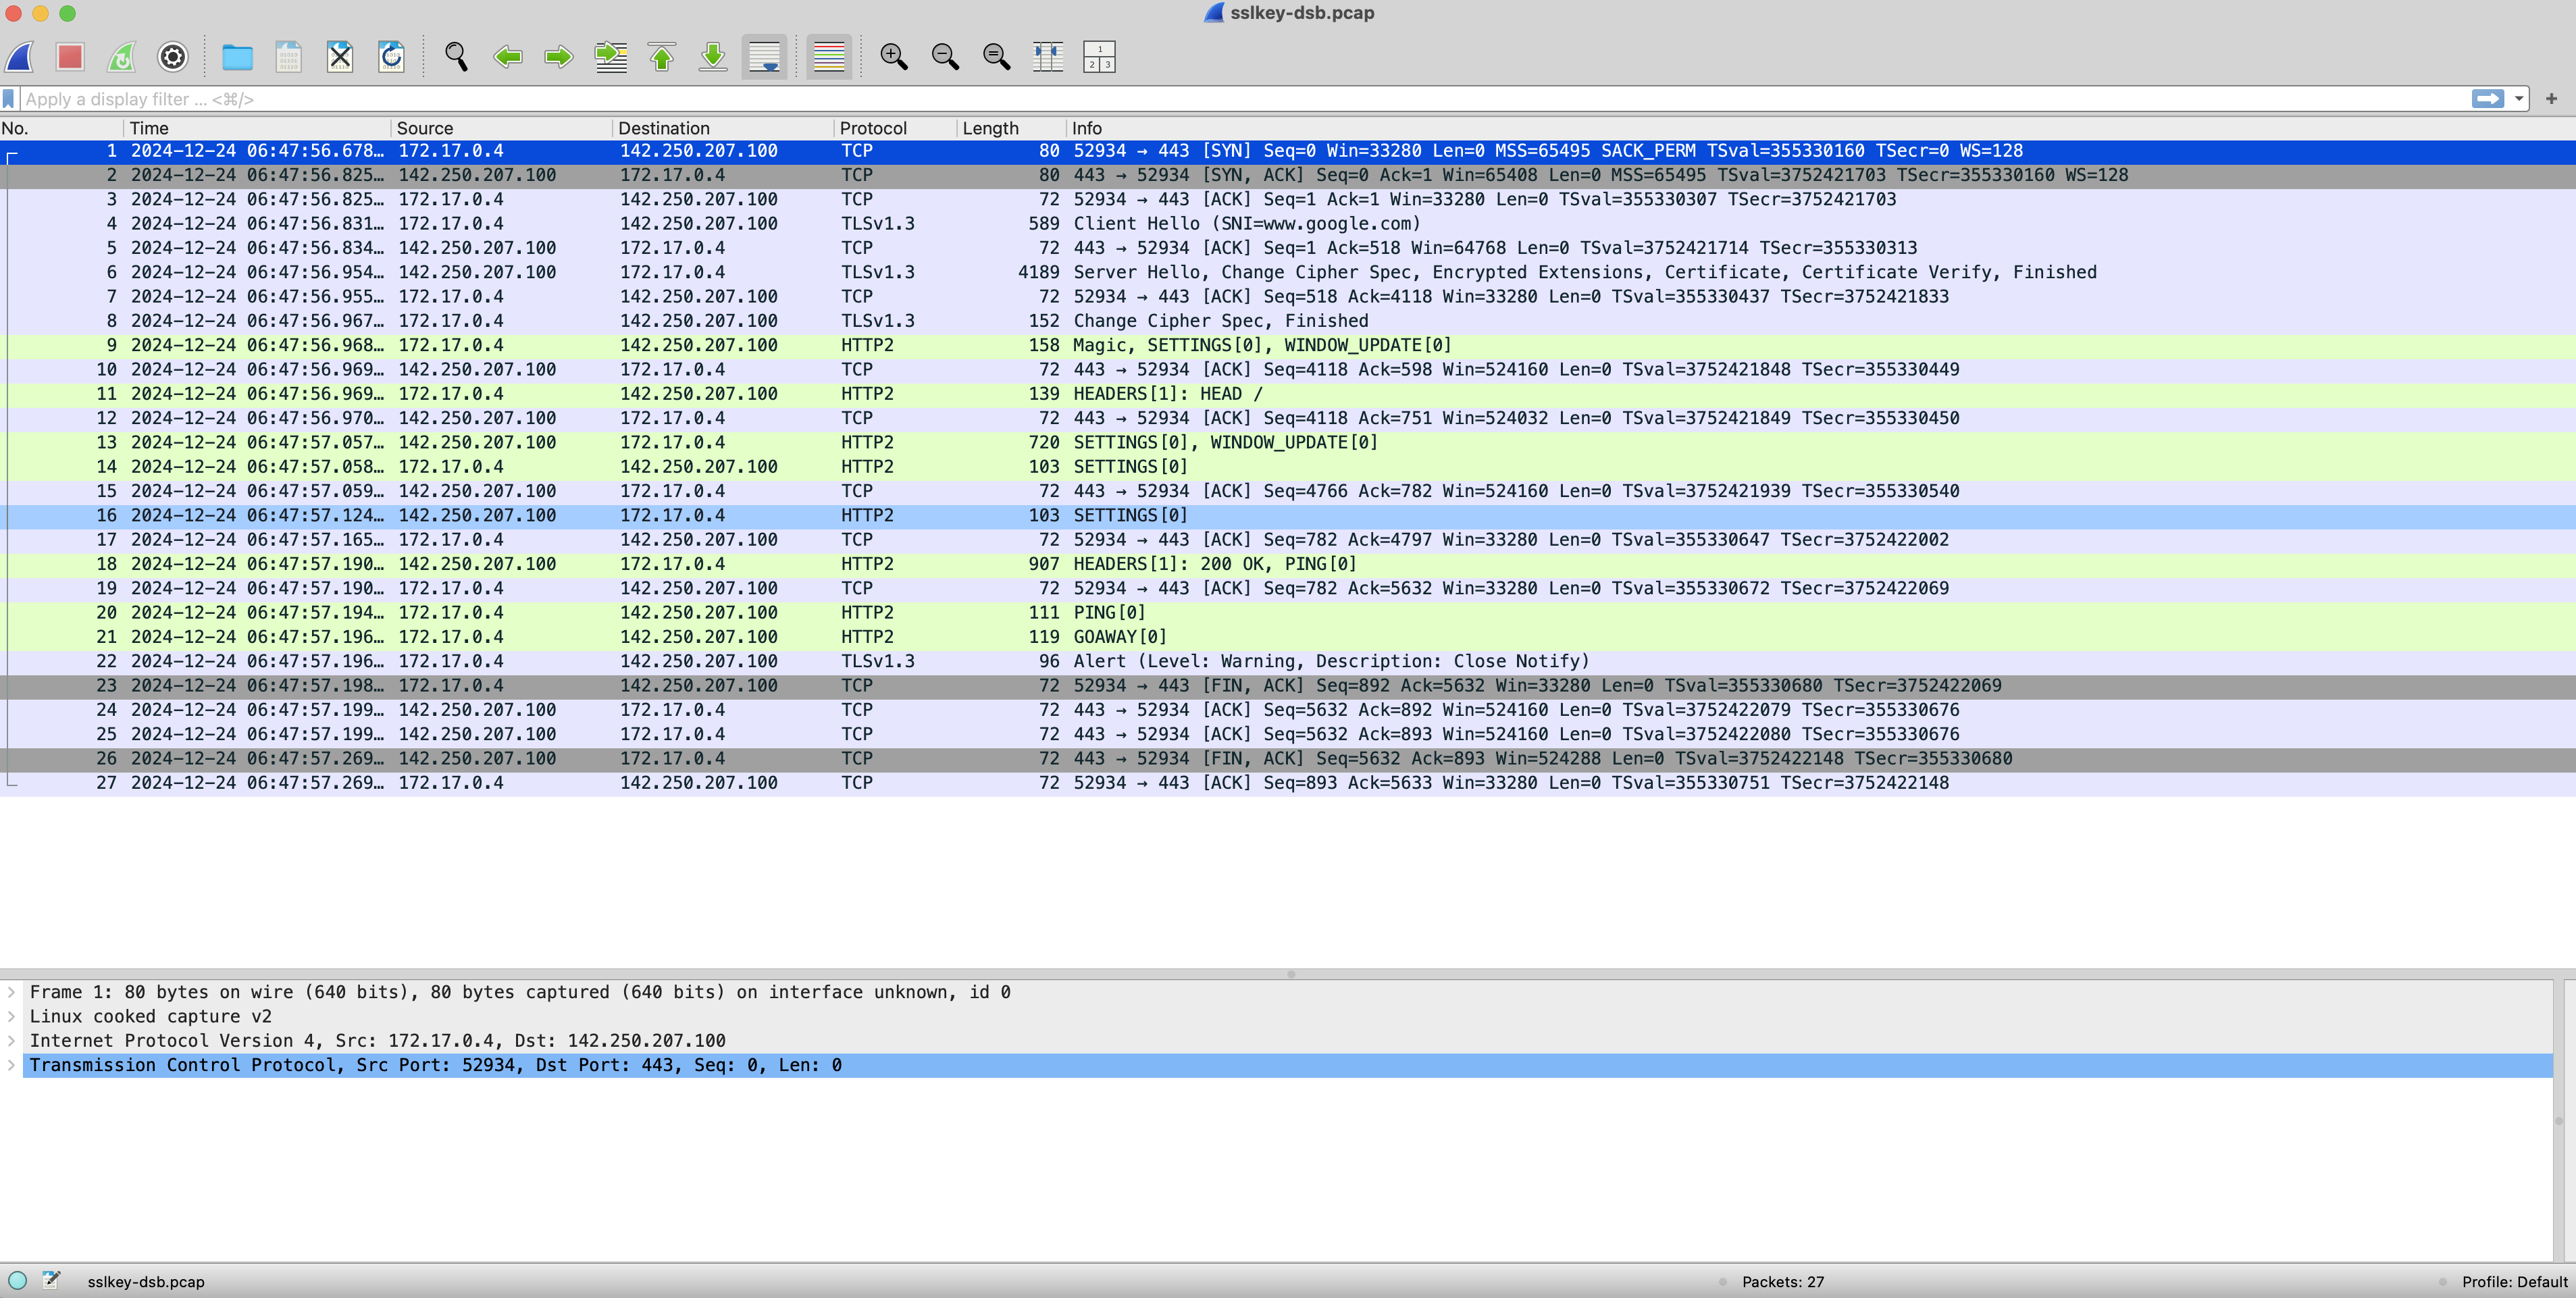The image size is (2576, 1298).
Task: Sort by the Destination column header
Action: (724, 128)
